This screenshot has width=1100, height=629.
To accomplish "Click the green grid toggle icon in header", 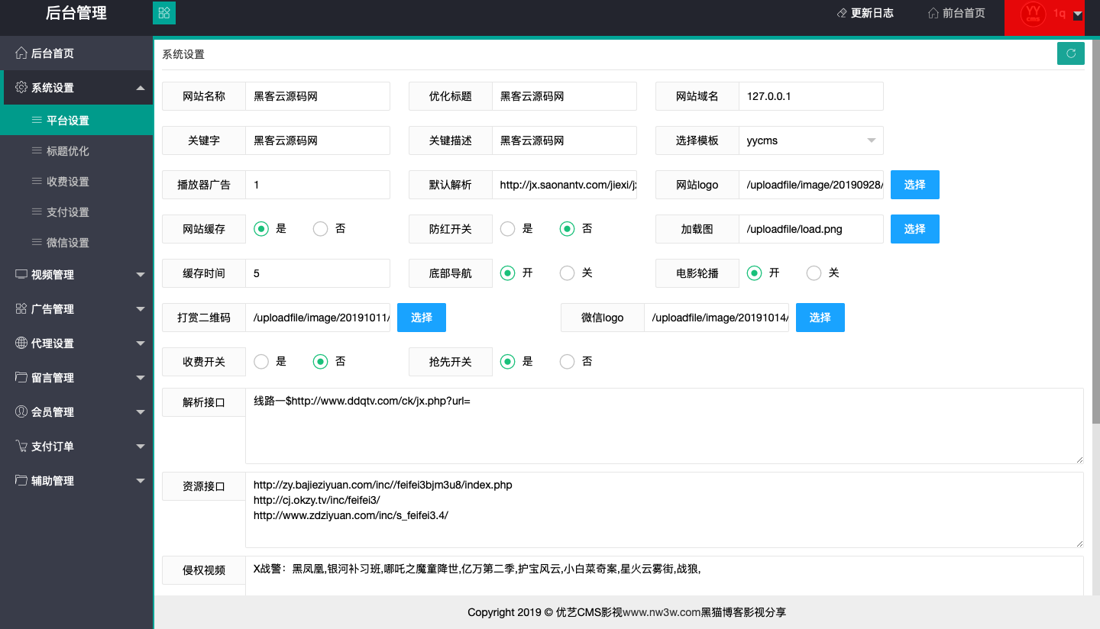I will point(164,13).
